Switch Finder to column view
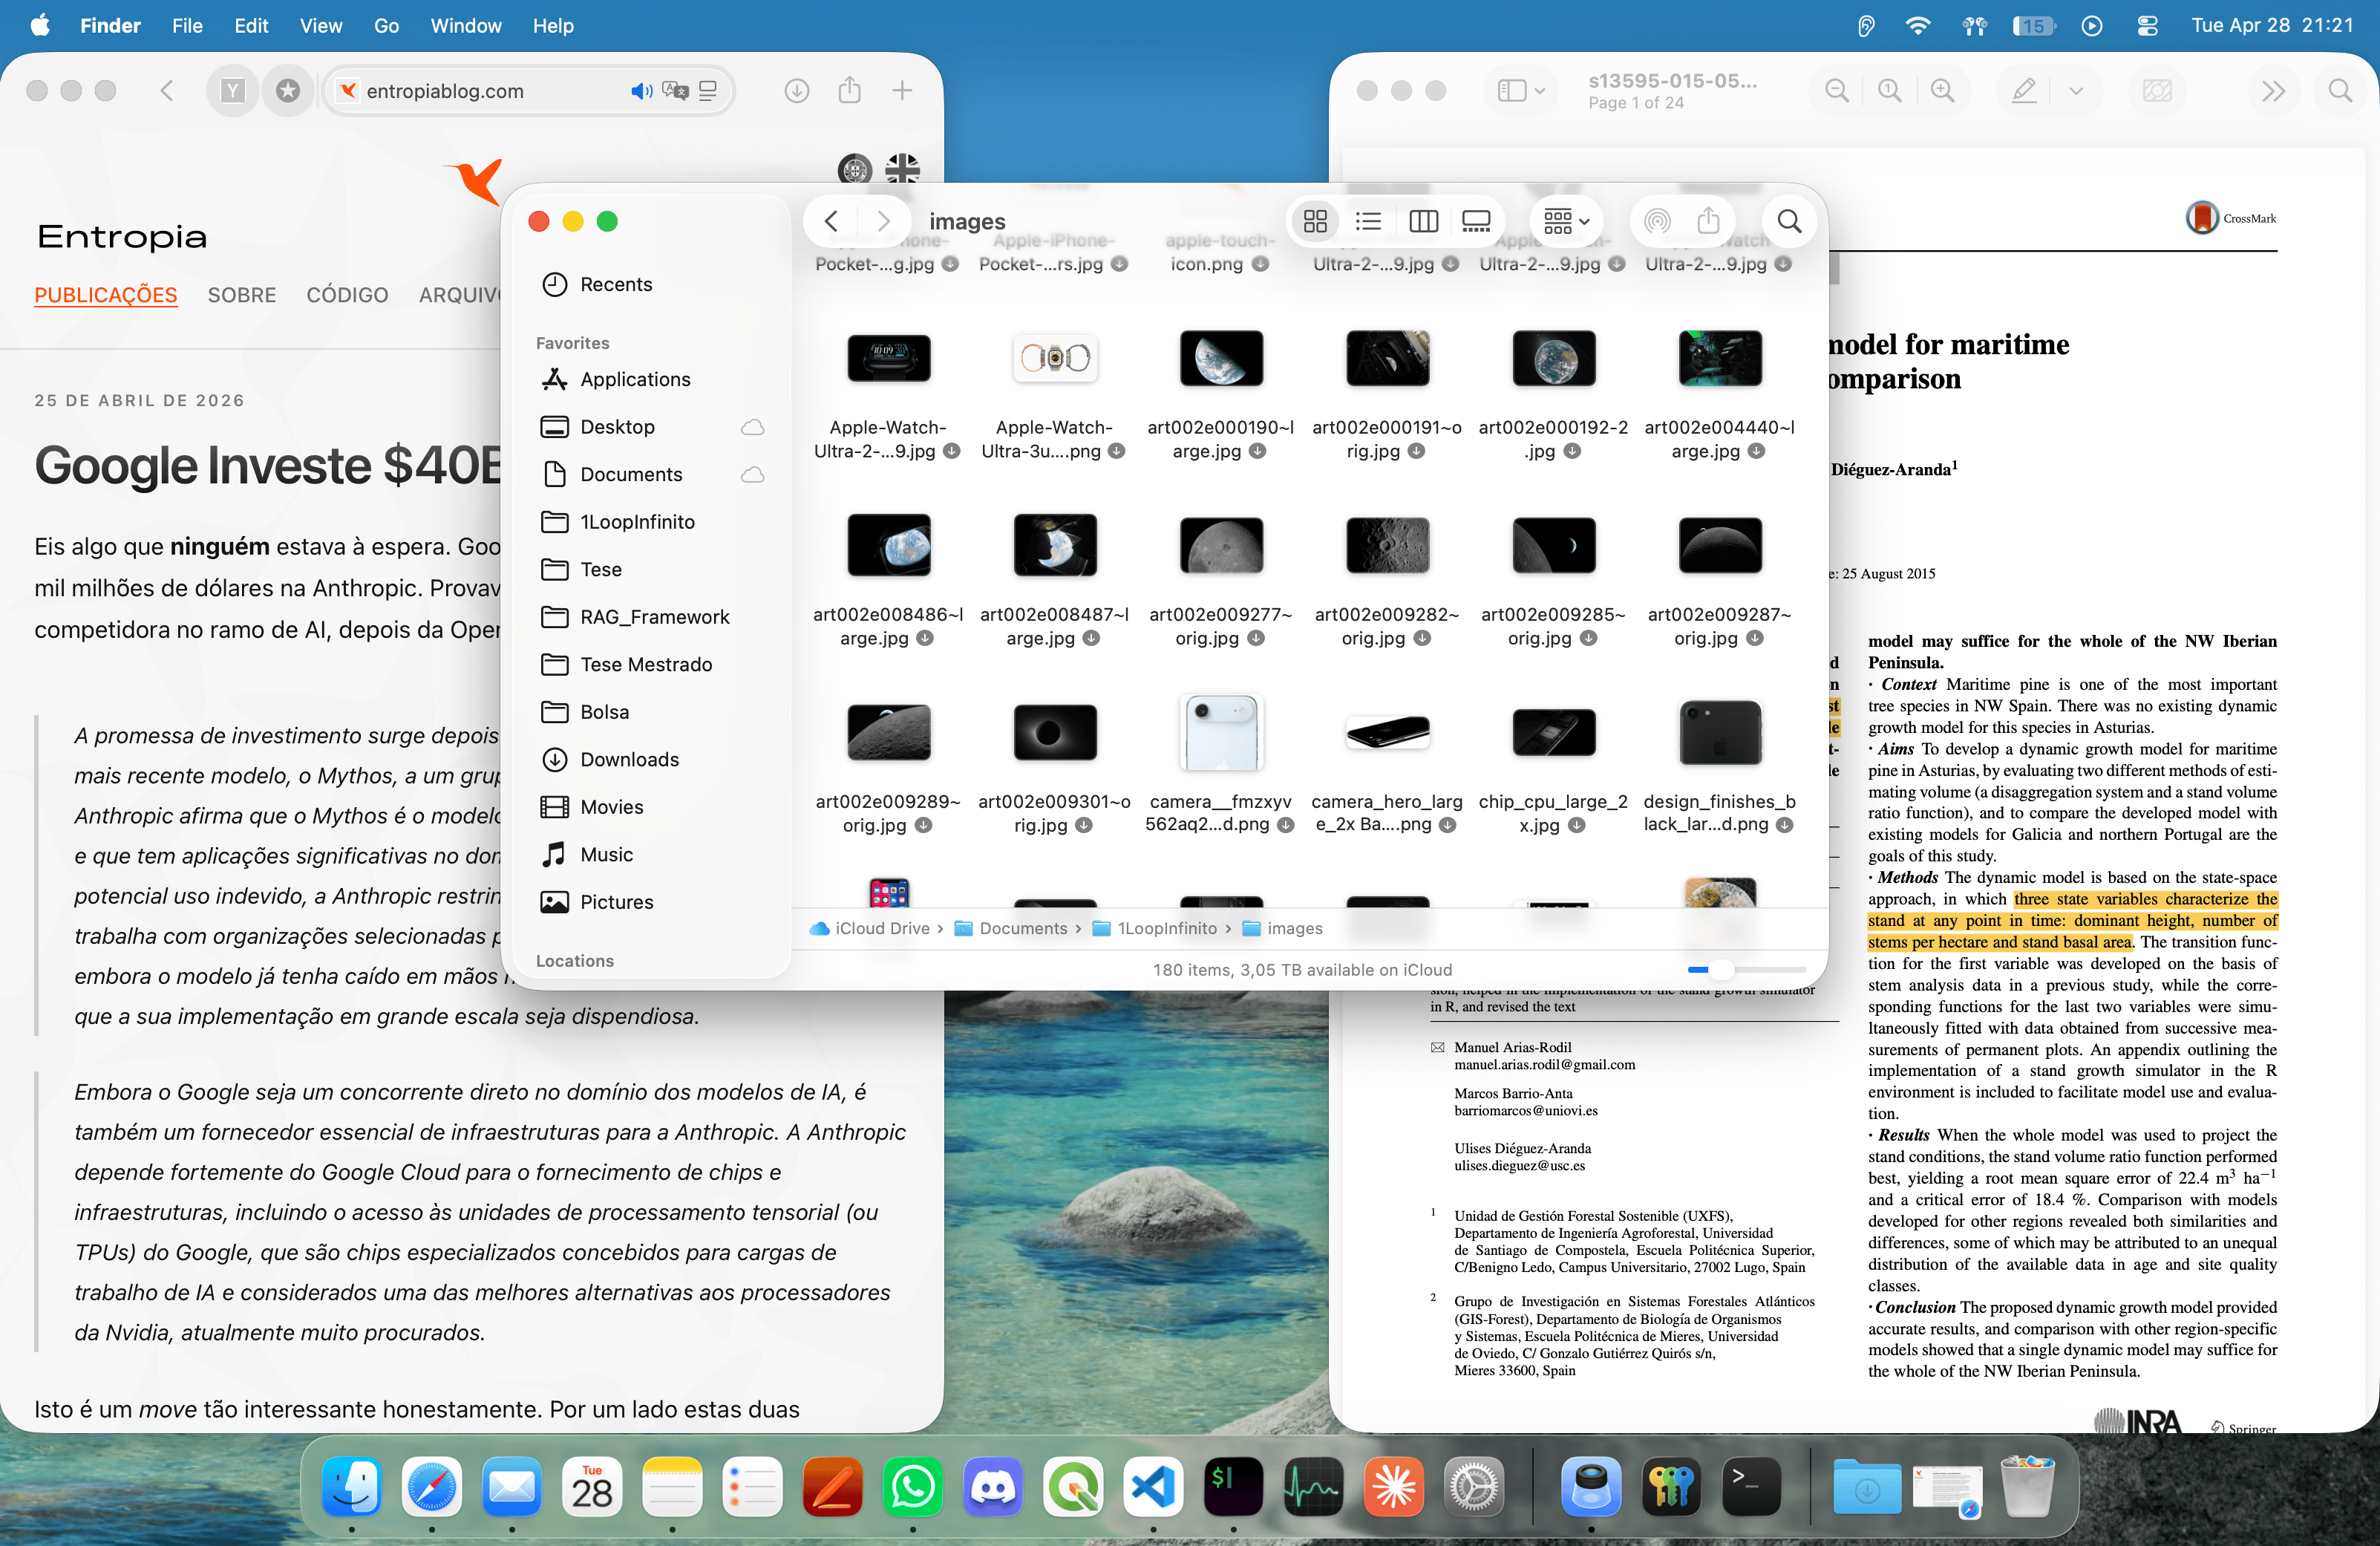Screen dimensions: 2380x1546 [1422, 221]
